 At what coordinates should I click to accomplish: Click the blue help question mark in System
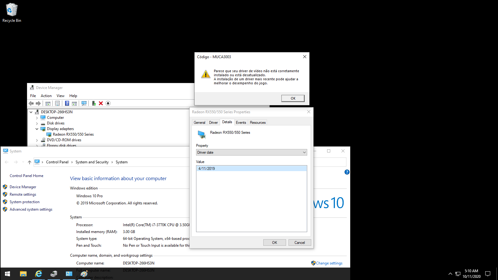[x=347, y=172]
